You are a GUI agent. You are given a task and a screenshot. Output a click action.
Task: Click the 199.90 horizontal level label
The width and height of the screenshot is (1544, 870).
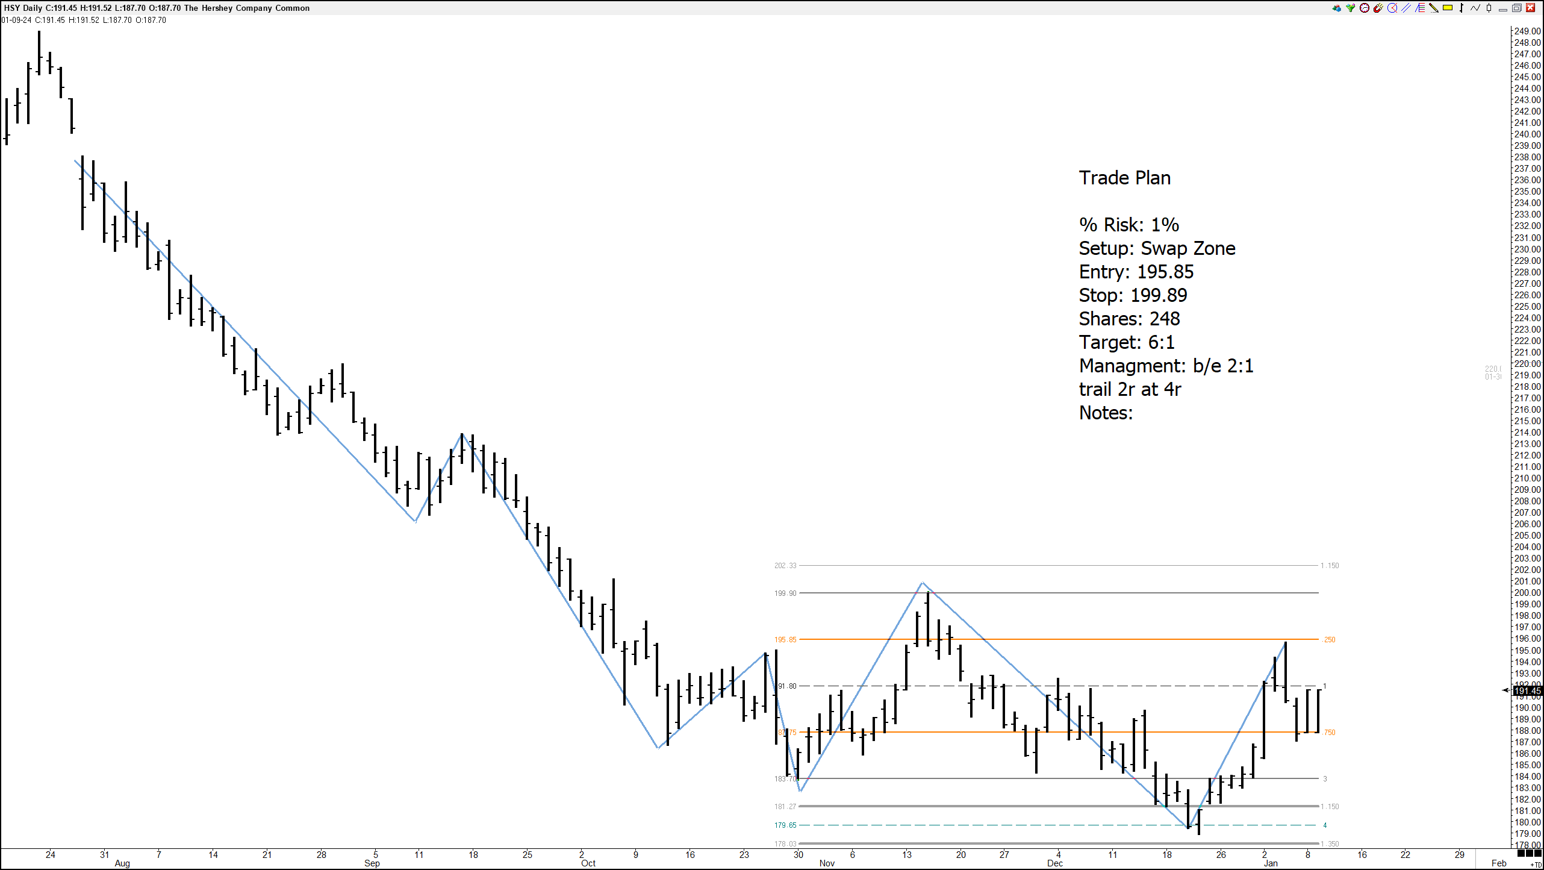point(785,593)
